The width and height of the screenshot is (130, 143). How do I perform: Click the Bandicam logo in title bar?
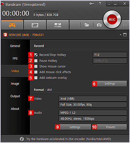point(2,4)
